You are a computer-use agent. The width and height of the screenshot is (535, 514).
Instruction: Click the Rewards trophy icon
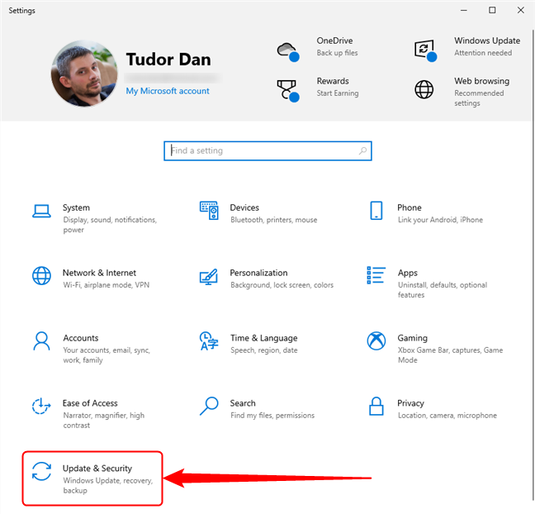coord(288,91)
